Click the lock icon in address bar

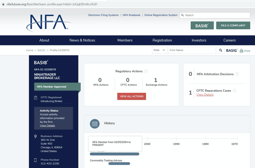pos(3,4)
